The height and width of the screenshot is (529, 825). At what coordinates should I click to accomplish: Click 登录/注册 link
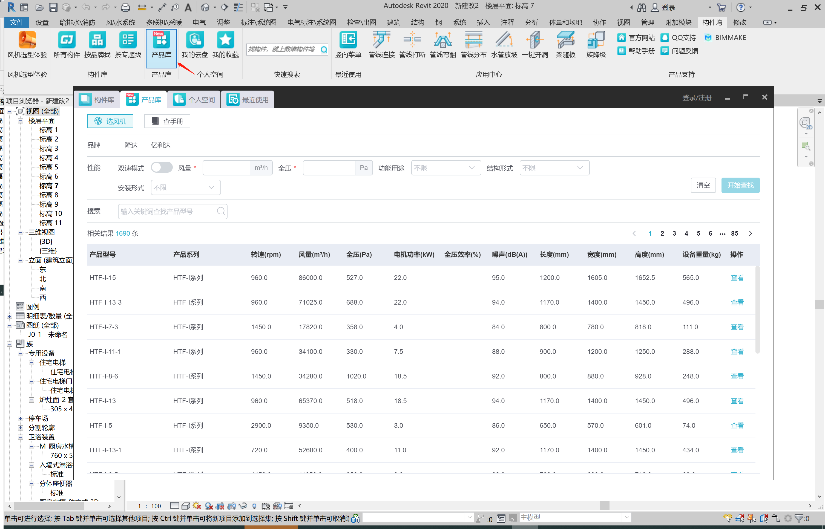[697, 97]
